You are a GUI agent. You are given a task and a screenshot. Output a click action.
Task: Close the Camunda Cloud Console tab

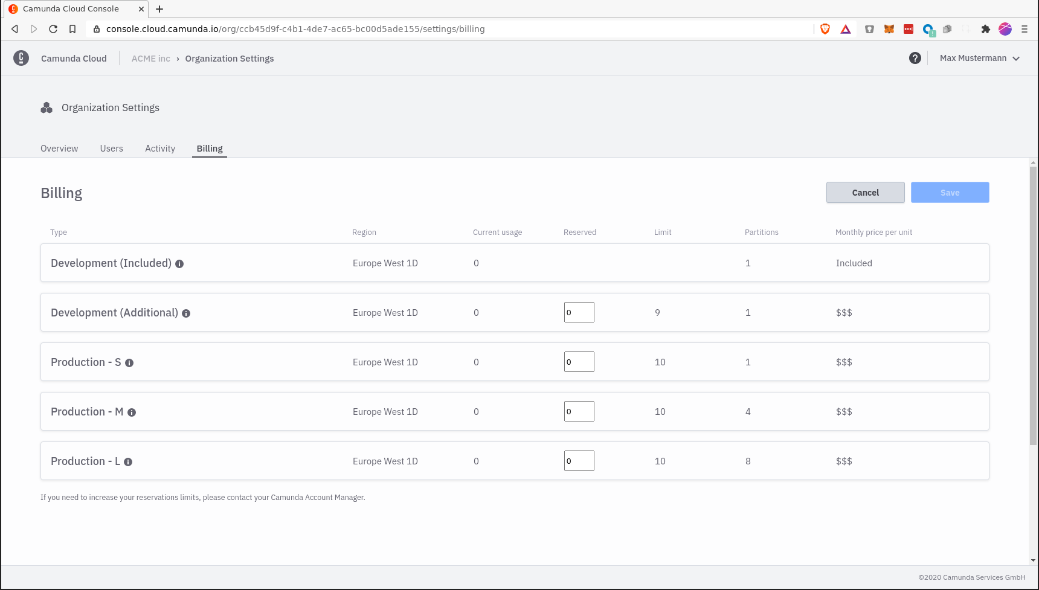(141, 9)
